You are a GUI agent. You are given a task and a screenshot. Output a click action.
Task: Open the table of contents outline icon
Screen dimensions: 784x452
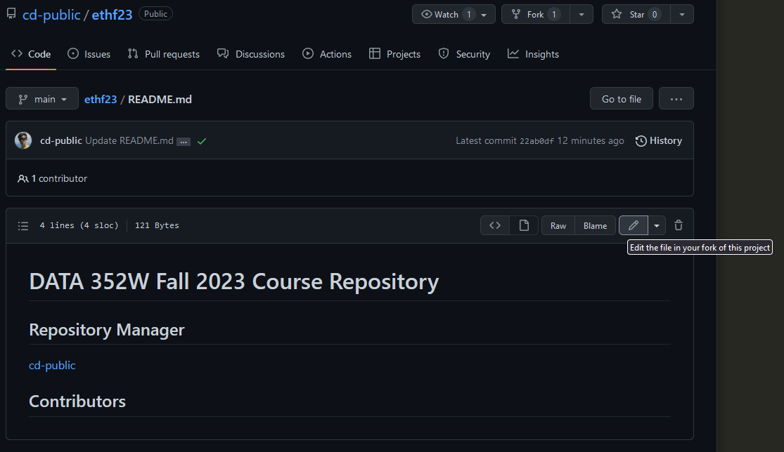(23, 226)
